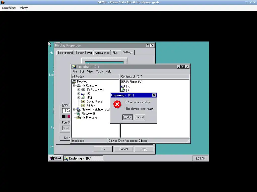Select the Control Panel folder icon
The width and height of the screenshot is (257, 192).
click(83, 101)
